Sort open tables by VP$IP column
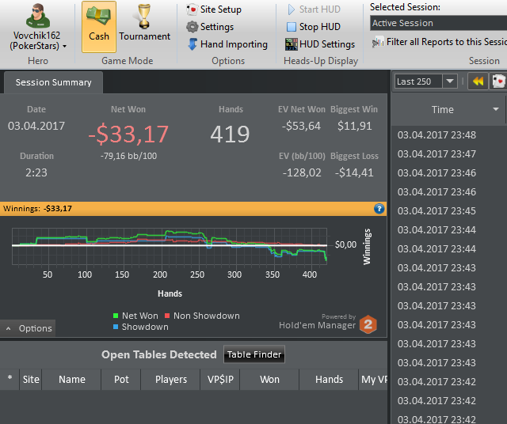Viewport: 507px width, 424px height. pos(220,379)
